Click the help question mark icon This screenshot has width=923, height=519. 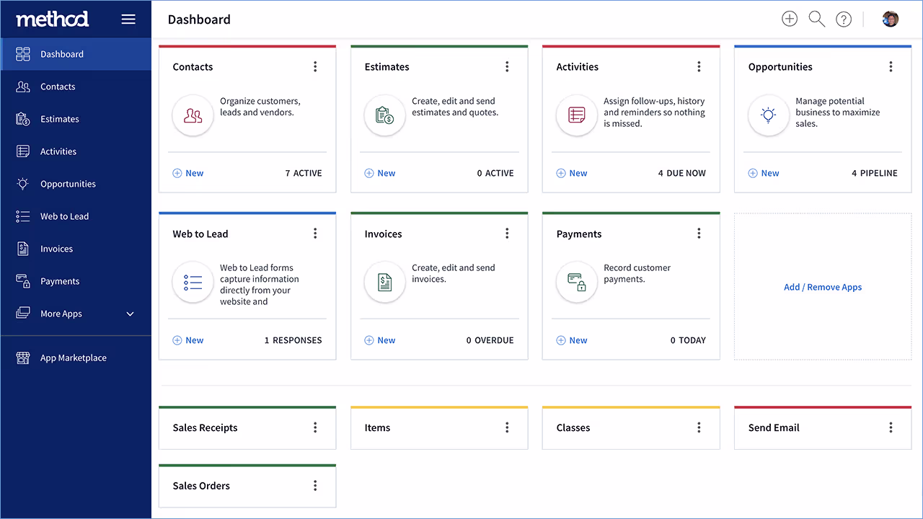[844, 19]
